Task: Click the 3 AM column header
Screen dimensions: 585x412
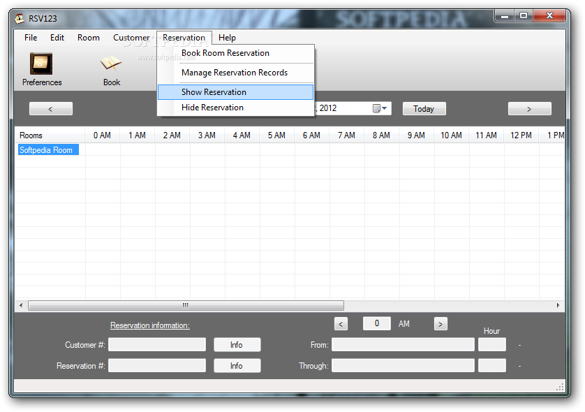Action: point(207,135)
